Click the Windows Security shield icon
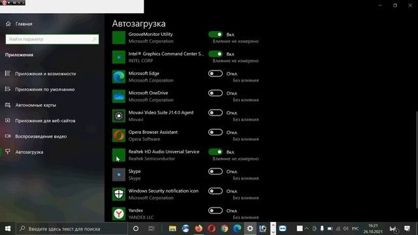The height and width of the screenshot is (235, 418). coord(119,195)
